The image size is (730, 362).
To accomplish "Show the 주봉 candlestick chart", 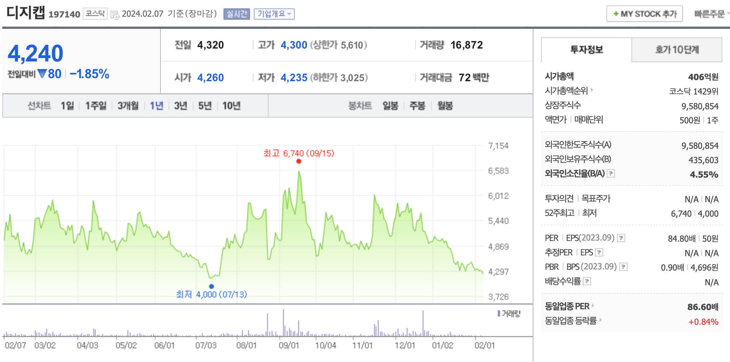I will (x=417, y=105).
